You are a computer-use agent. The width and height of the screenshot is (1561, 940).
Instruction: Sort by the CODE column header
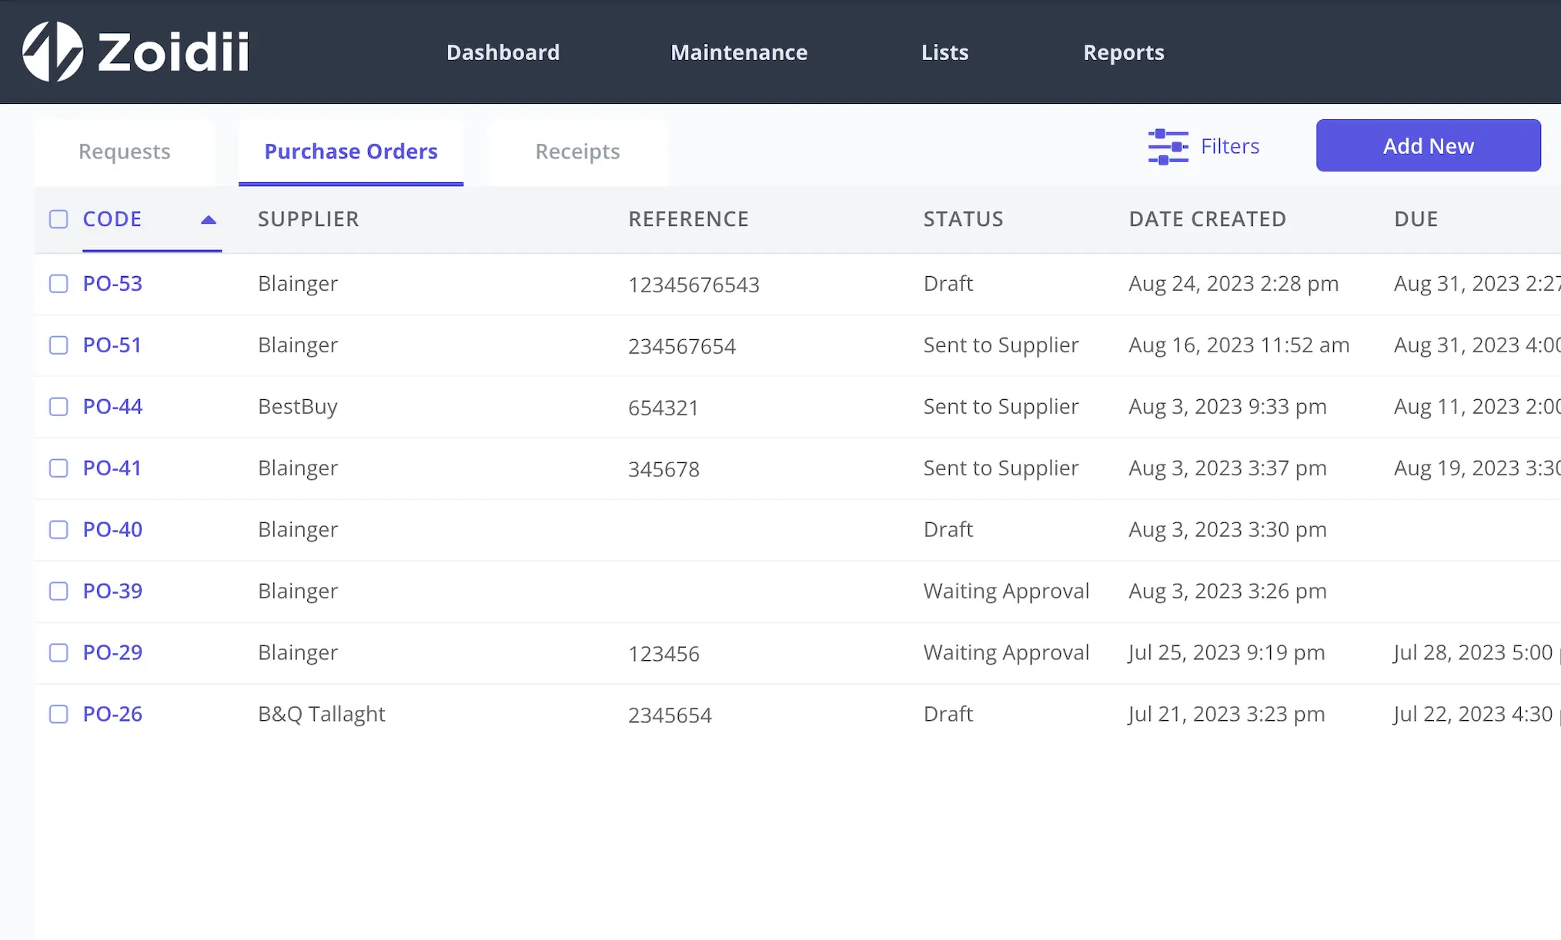[112, 219]
